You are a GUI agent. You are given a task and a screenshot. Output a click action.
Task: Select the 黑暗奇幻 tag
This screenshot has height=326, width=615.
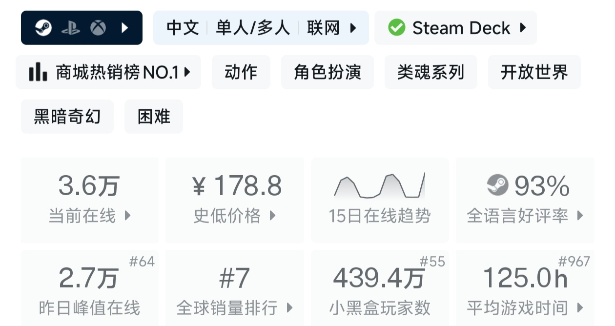coord(67,117)
